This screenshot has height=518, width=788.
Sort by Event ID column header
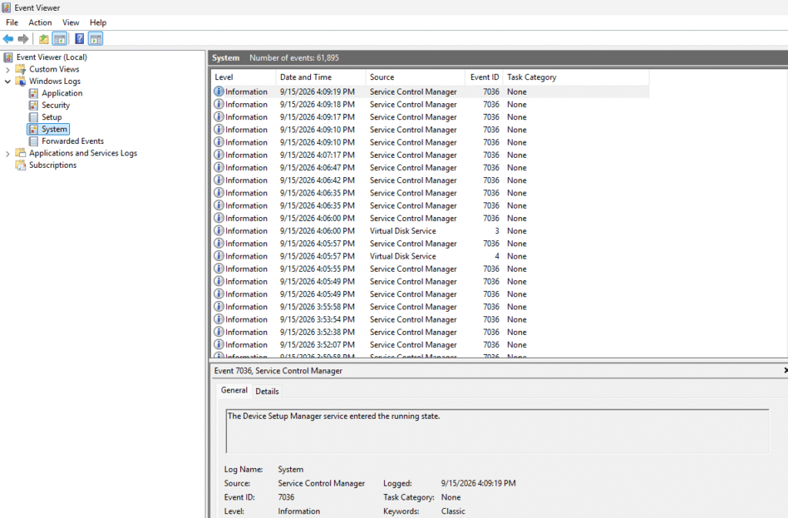[484, 77]
